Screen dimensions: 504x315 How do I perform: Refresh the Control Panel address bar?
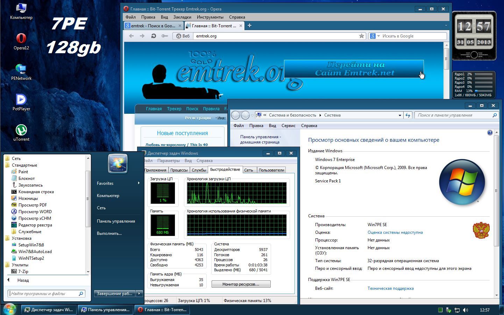408,115
